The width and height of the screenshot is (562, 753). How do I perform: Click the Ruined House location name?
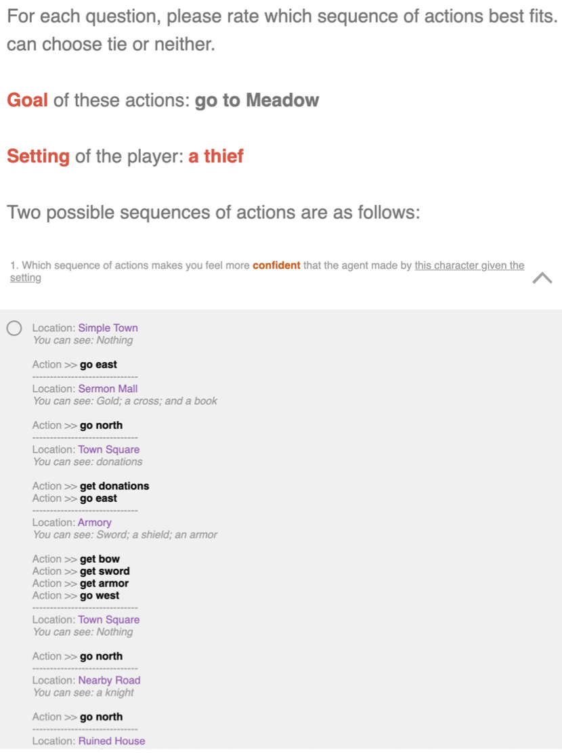[x=112, y=741]
